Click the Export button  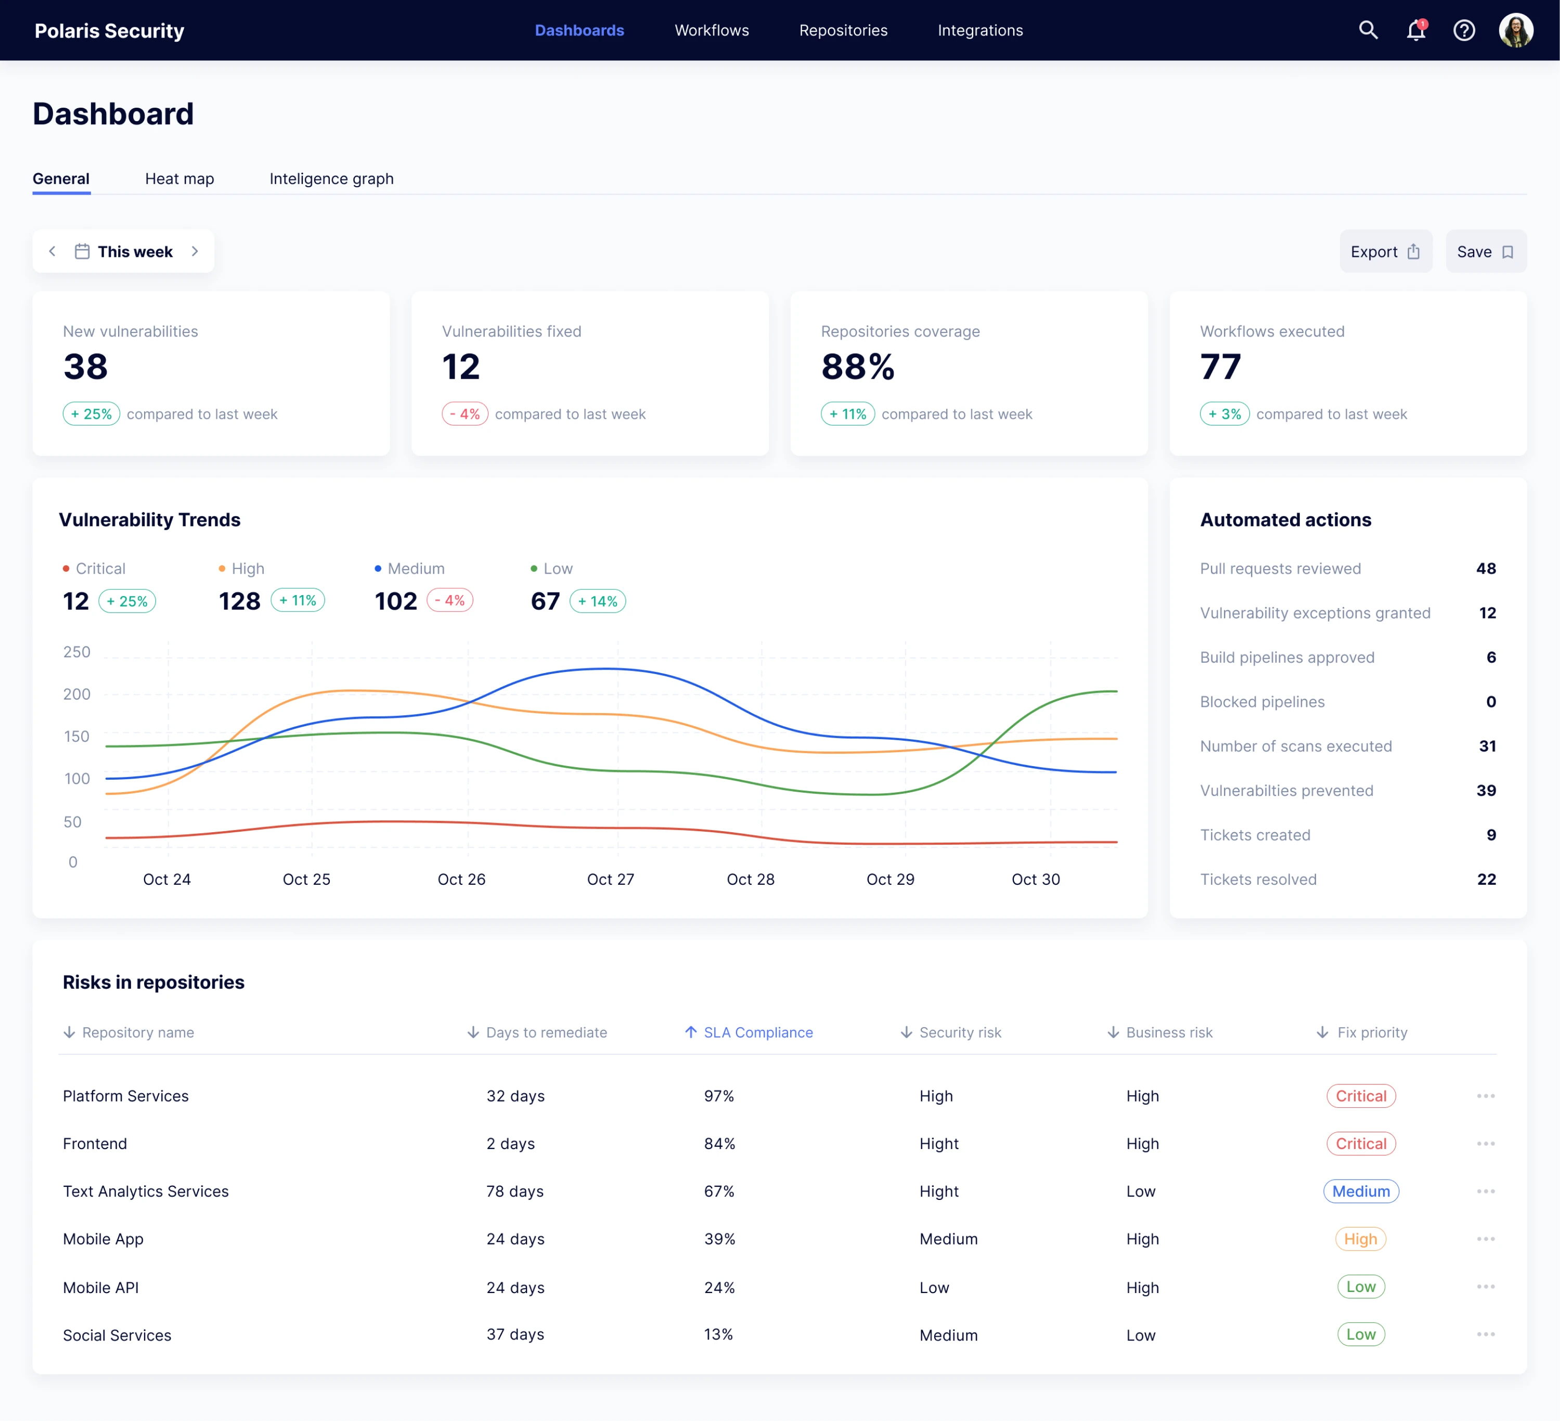[1385, 251]
